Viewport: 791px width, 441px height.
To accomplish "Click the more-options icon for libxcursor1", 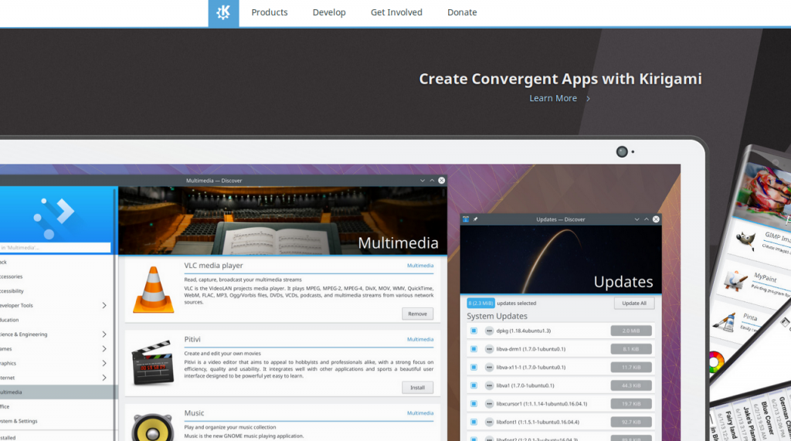I will click(489, 404).
